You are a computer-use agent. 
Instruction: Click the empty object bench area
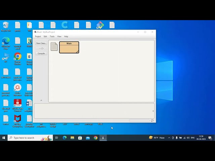[93, 111]
